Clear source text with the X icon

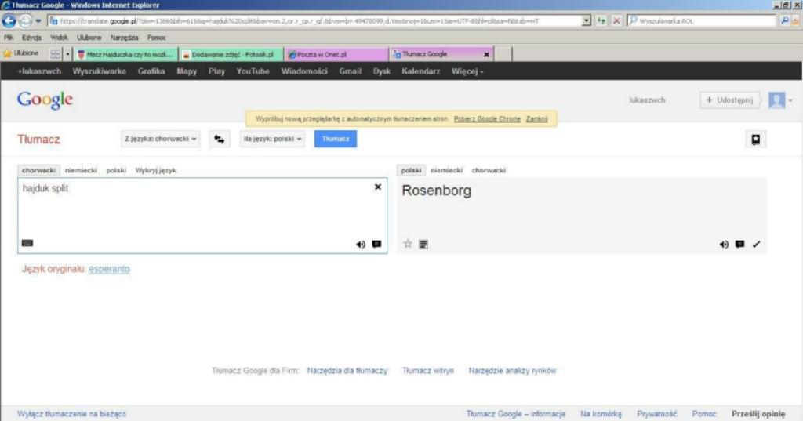click(378, 187)
